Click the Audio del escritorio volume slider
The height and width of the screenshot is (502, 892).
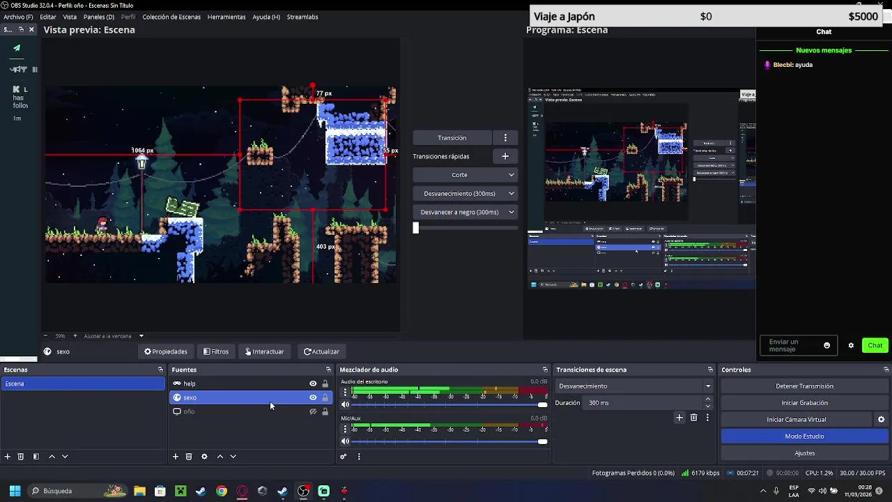click(x=449, y=404)
